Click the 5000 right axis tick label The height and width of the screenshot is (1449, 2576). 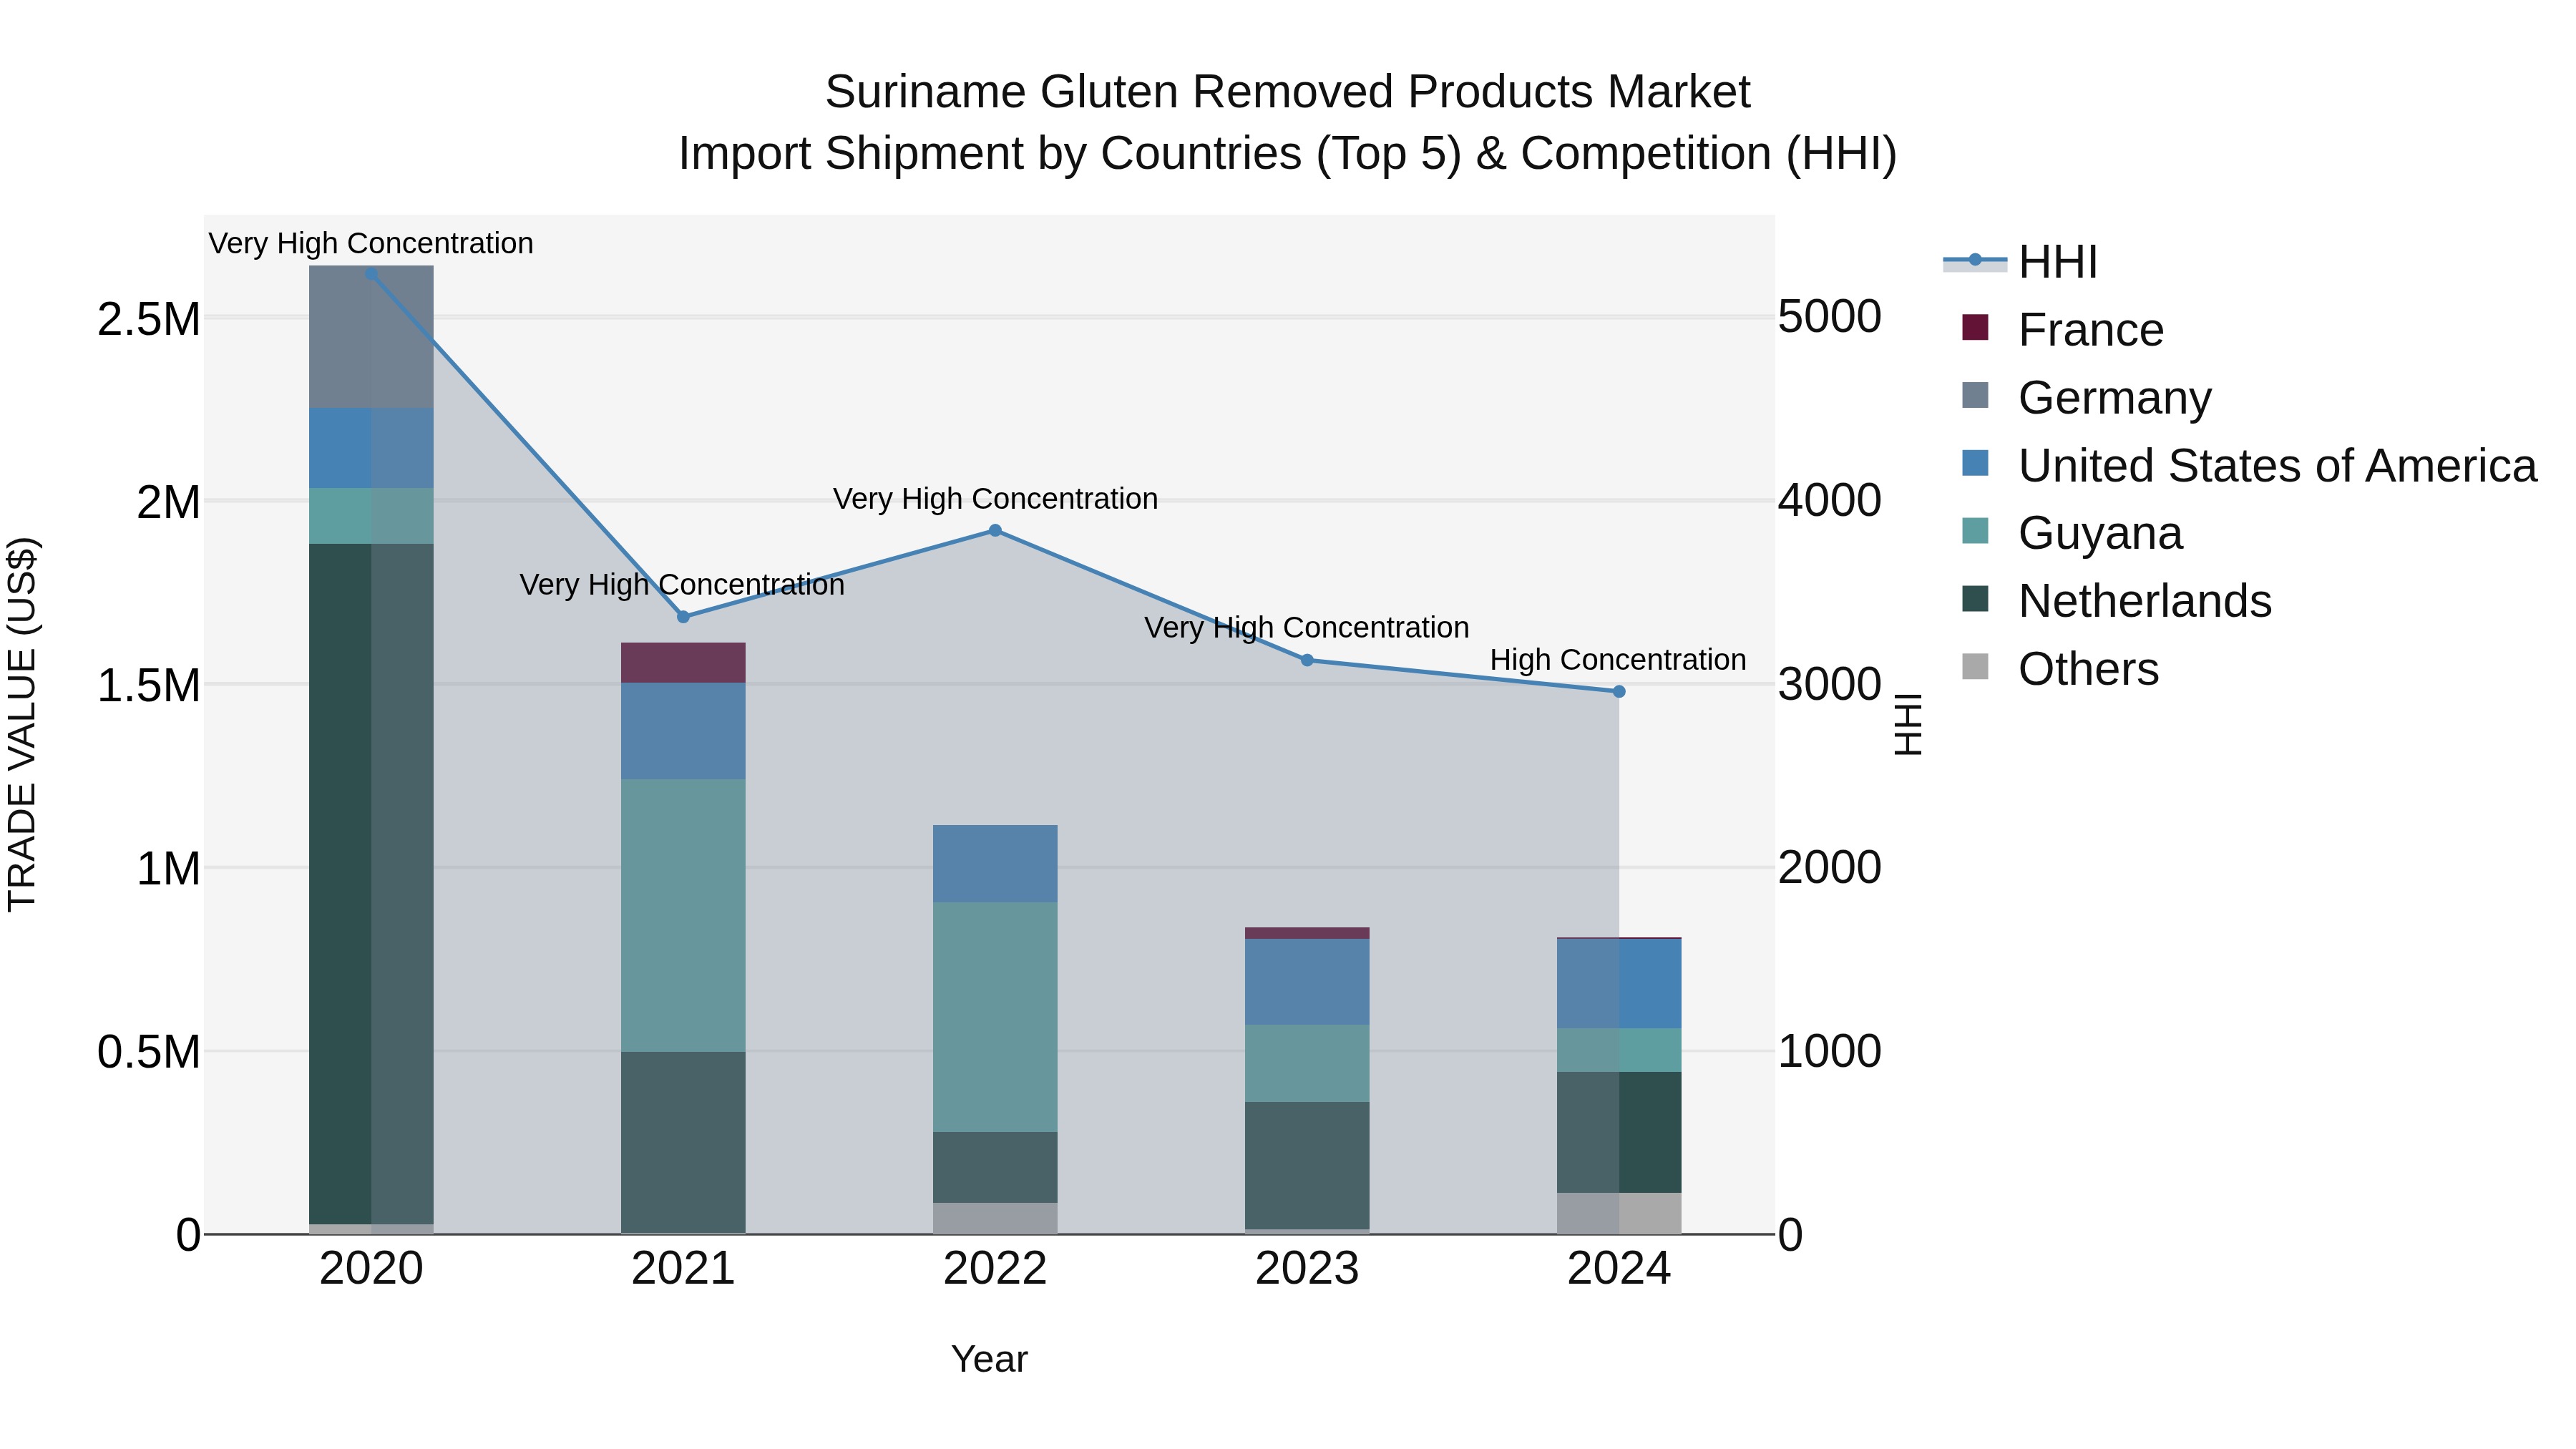click(x=1830, y=317)
